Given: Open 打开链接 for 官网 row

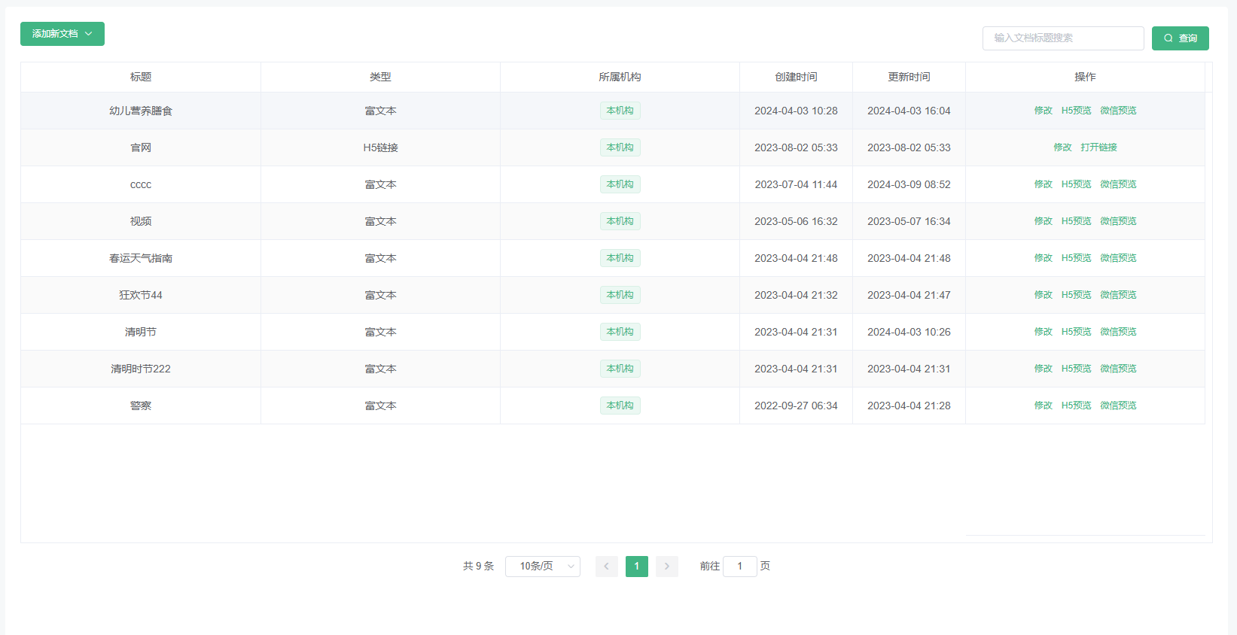Looking at the screenshot, I should coord(1098,147).
